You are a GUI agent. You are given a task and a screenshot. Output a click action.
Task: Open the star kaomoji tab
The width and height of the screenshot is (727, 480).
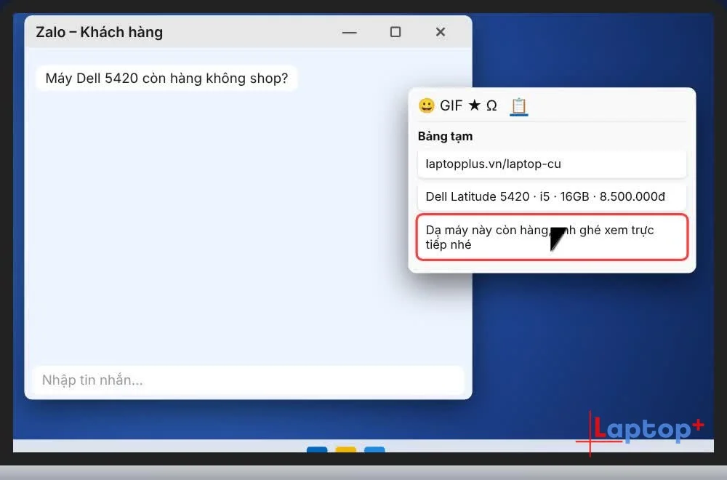pyautogui.click(x=474, y=105)
